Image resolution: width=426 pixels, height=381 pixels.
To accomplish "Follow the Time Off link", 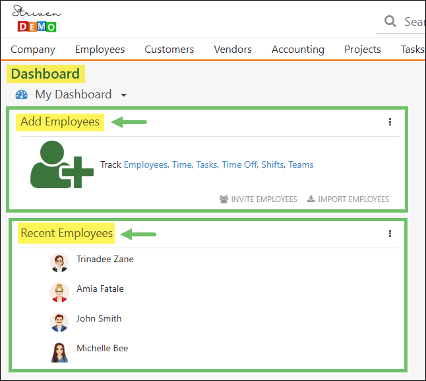I will click(x=239, y=165).
